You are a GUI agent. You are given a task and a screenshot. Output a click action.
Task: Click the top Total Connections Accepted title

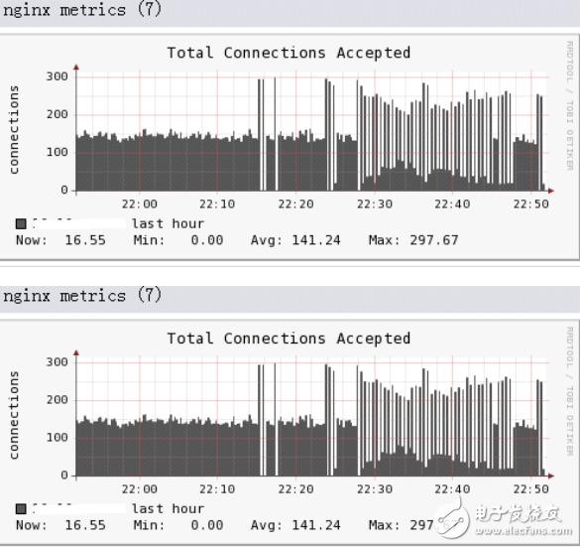[289, 53]
